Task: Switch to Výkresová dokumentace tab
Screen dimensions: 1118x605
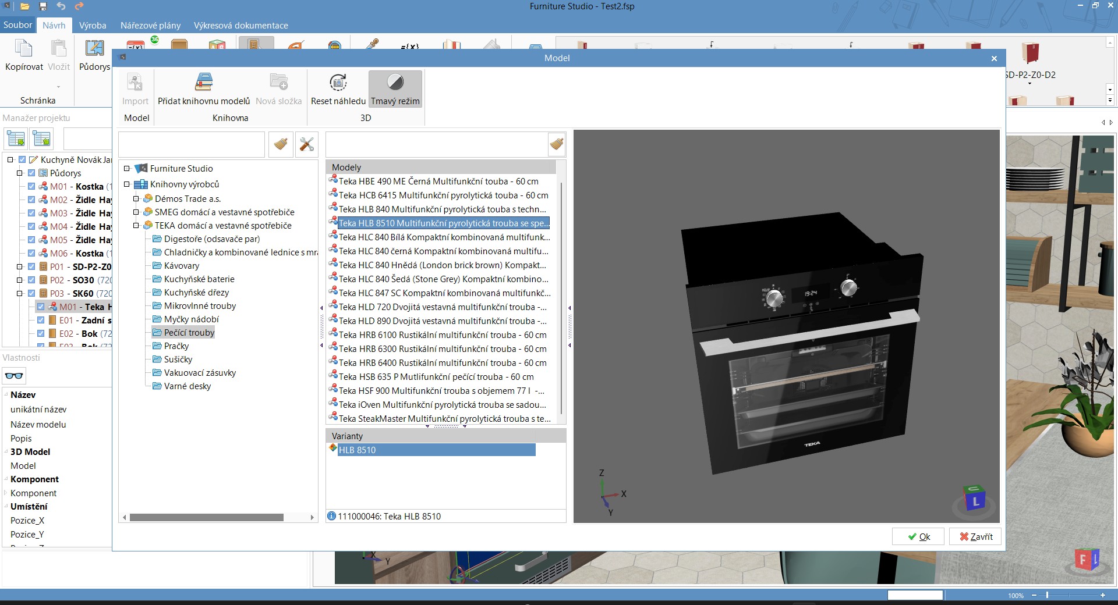Action: [x=240, y=26]
